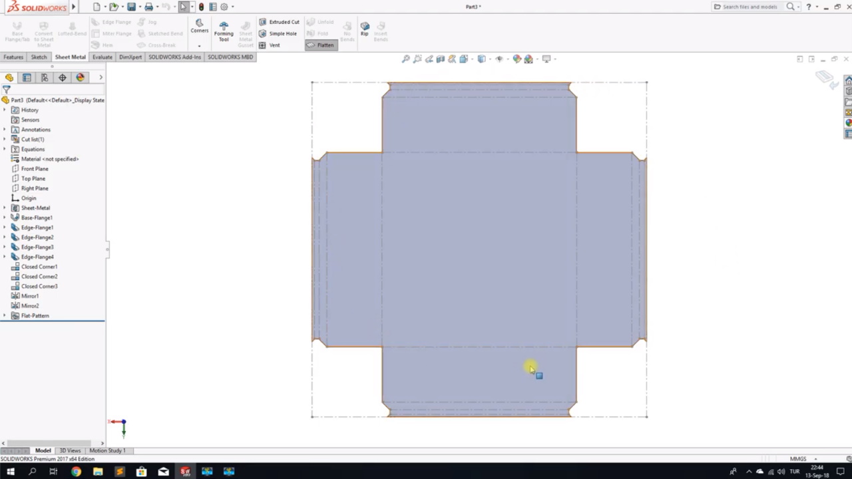Image resolution: width=852 pixels, height=479 pixels.
Task: Select the Rip tool
Action: 364,30
